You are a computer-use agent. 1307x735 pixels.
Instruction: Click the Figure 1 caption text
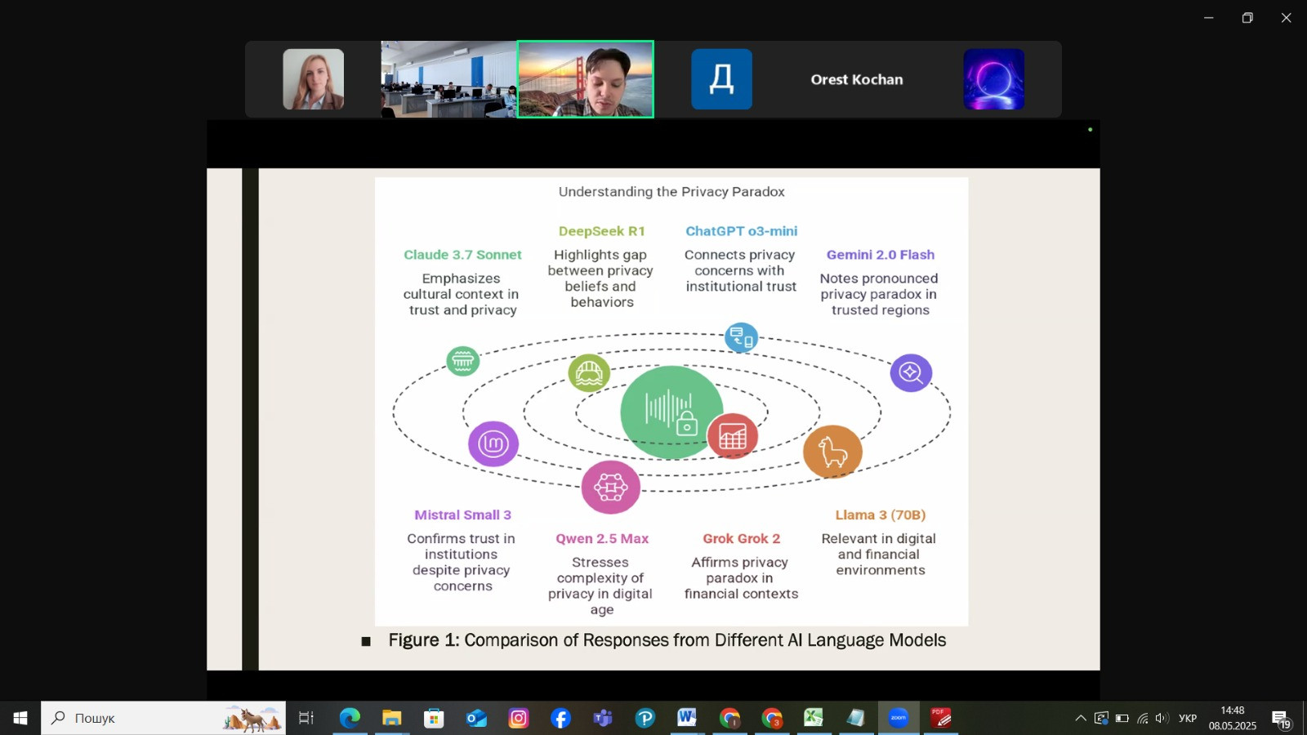pyautogui.click(x=667, y=640)
